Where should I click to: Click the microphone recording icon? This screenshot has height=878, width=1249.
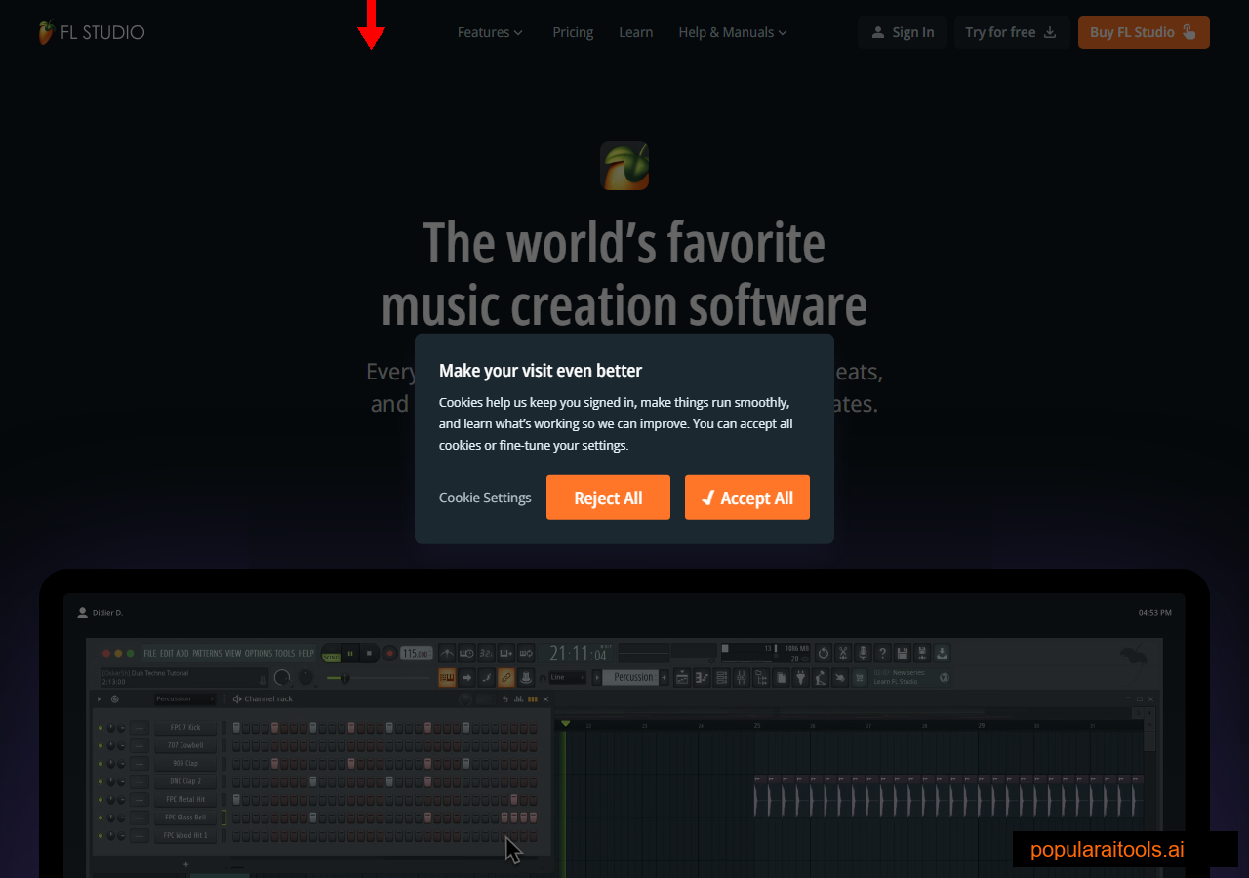point(863,653)
